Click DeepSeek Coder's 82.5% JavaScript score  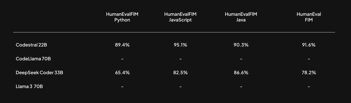[180, 73]
